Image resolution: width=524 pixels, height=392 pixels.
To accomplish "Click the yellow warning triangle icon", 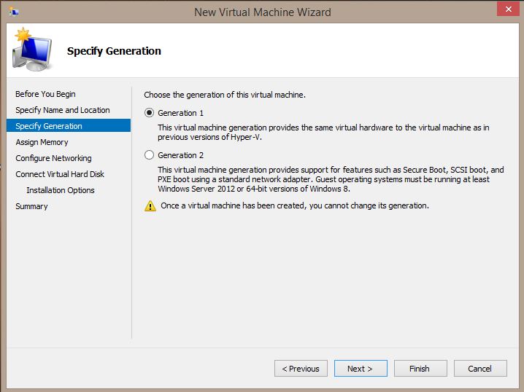I will click(x=150, y=206).
